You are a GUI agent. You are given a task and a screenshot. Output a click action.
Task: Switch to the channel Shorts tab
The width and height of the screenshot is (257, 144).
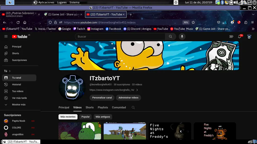pyautogui.click(x=89, y=108)
